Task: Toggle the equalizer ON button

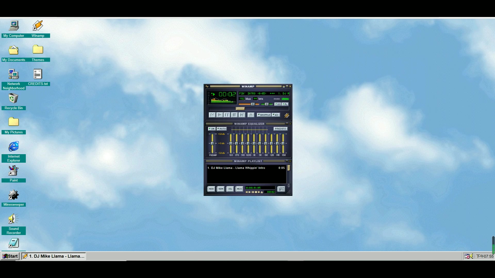Action: (x=212, y=129)
